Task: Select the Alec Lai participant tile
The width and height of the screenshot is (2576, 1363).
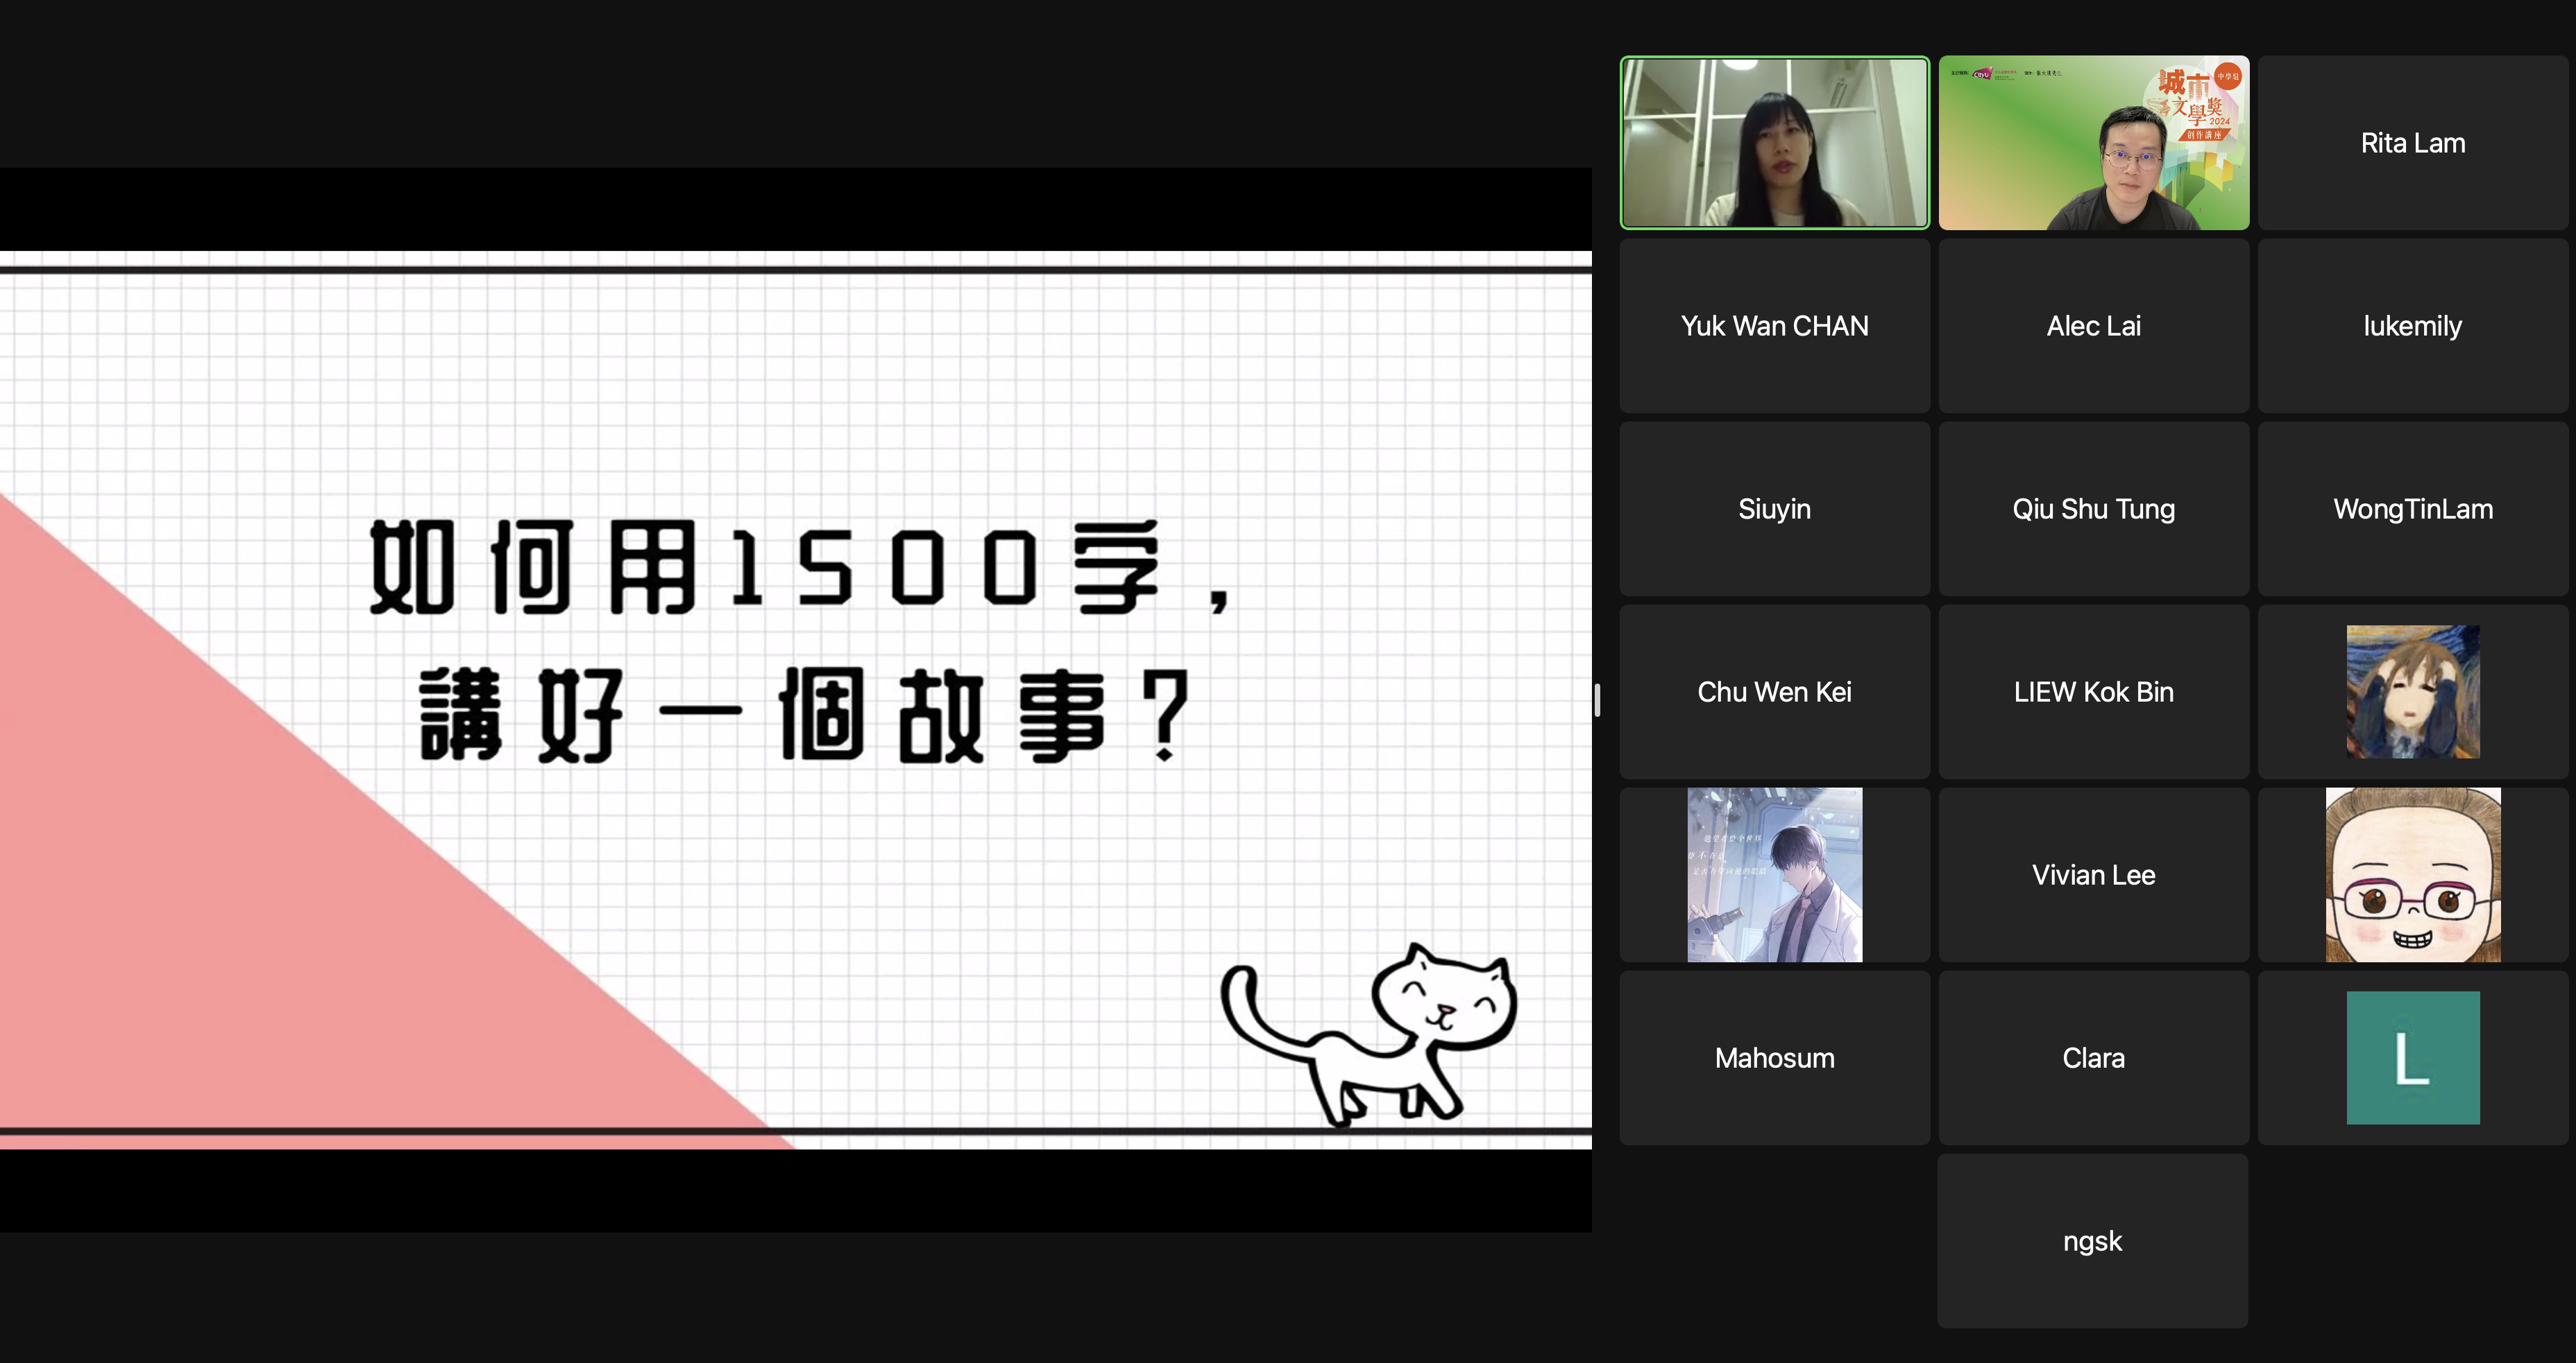Action: click(x=2093, y=326)
